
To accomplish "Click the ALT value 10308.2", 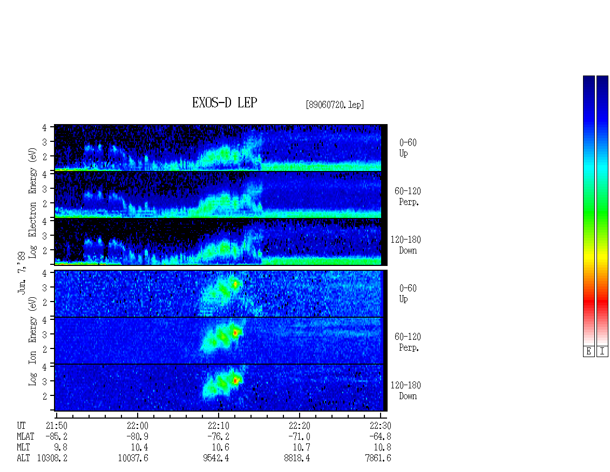I will [x=52, y=459].
